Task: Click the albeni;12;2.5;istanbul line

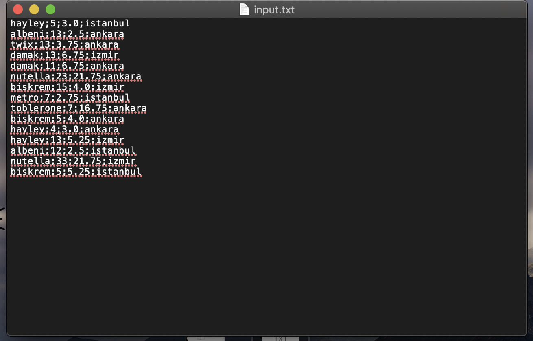Action: pyautogui.click(x=73, y=150)
